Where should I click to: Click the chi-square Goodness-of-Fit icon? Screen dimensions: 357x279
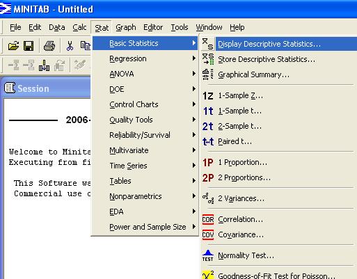click(208, 275)
